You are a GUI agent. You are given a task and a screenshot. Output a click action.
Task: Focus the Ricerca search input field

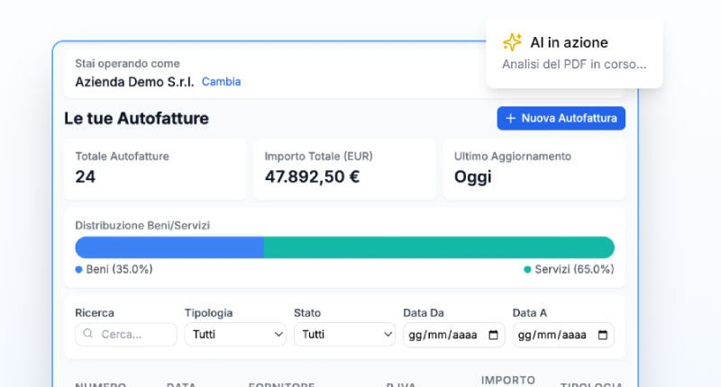point(135,334)
